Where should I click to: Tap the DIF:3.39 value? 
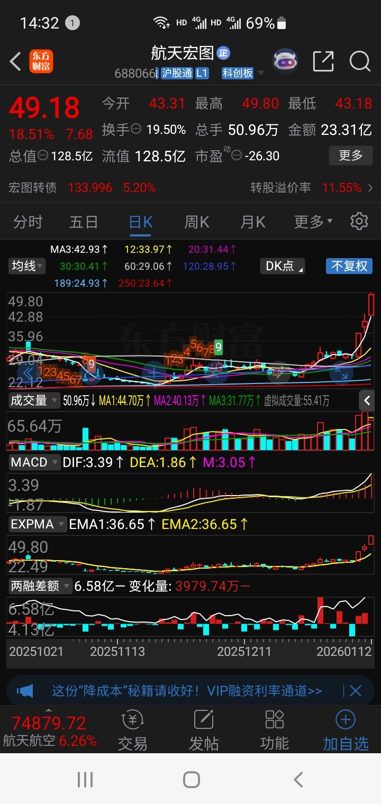tap(93, 462)
